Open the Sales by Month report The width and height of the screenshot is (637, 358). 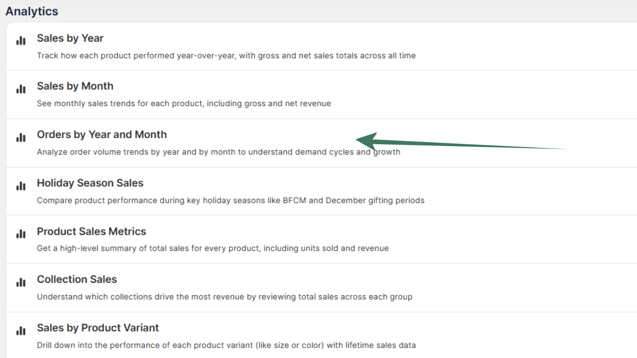75,86
